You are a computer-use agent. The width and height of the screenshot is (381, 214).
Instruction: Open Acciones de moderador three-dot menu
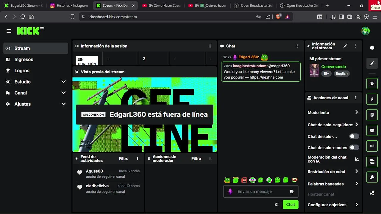[210, 159]
